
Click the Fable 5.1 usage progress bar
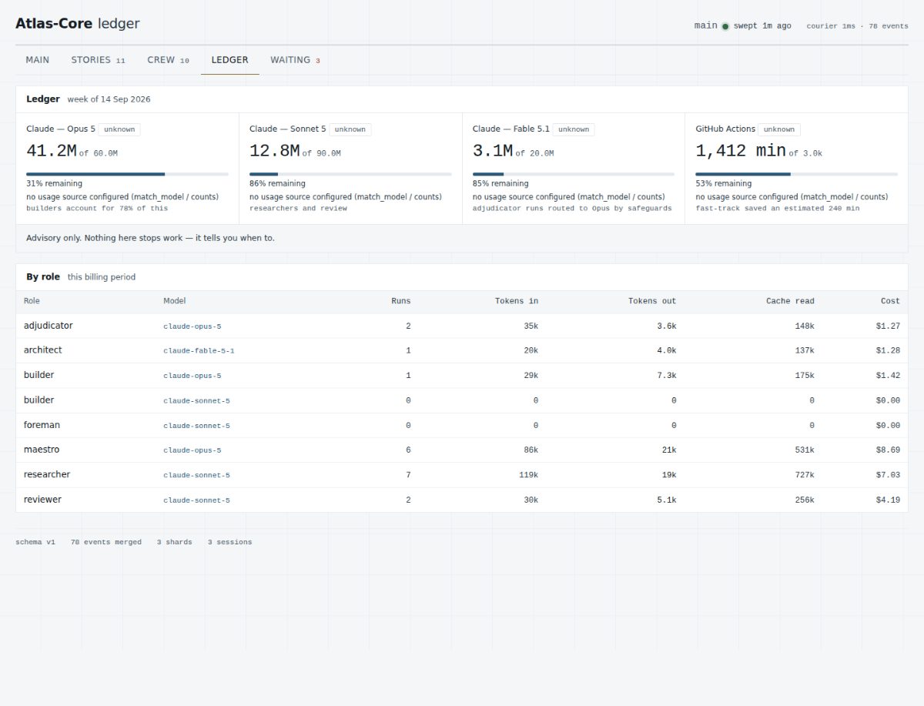(574, 174)
